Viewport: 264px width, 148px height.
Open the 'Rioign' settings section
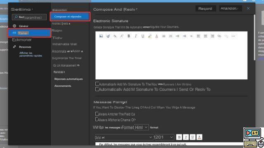[57, 30]
